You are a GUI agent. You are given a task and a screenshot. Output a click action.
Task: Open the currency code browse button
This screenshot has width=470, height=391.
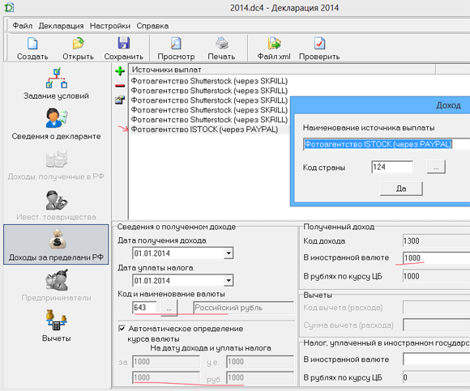(169, 308)
